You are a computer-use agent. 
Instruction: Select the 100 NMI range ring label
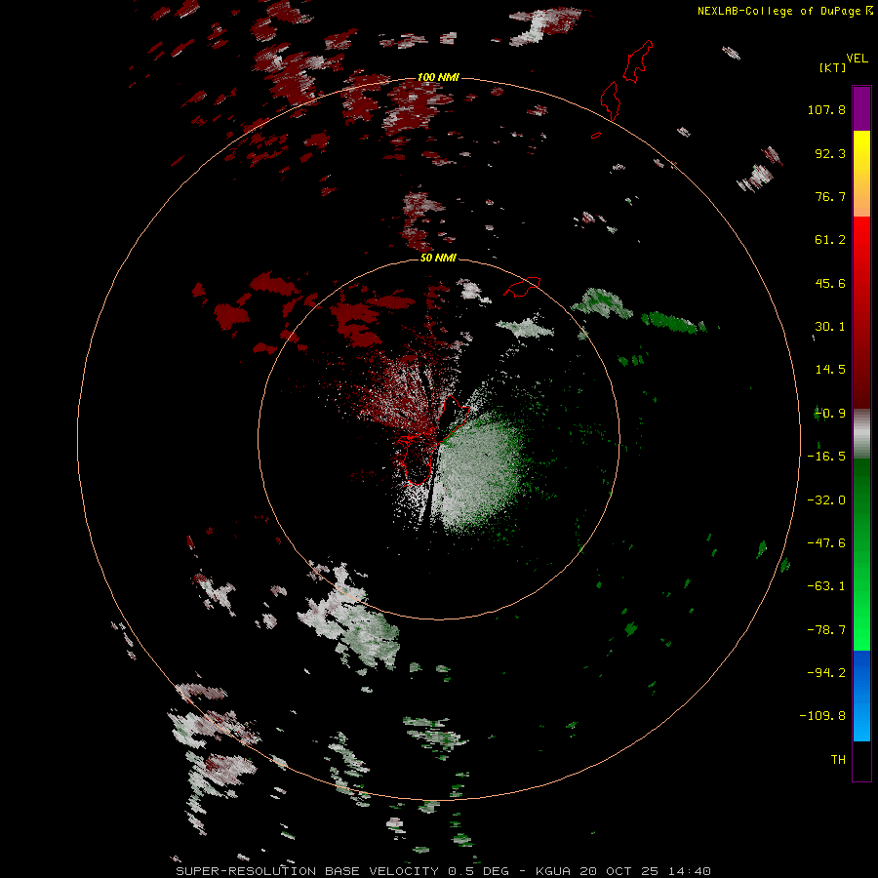[438, 77]
